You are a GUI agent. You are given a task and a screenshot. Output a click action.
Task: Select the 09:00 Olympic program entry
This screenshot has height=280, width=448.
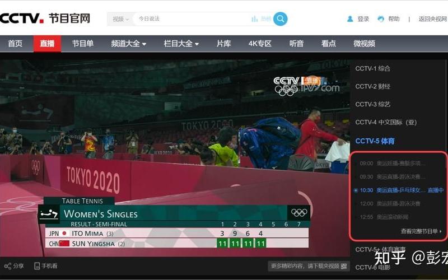point(392,164)
